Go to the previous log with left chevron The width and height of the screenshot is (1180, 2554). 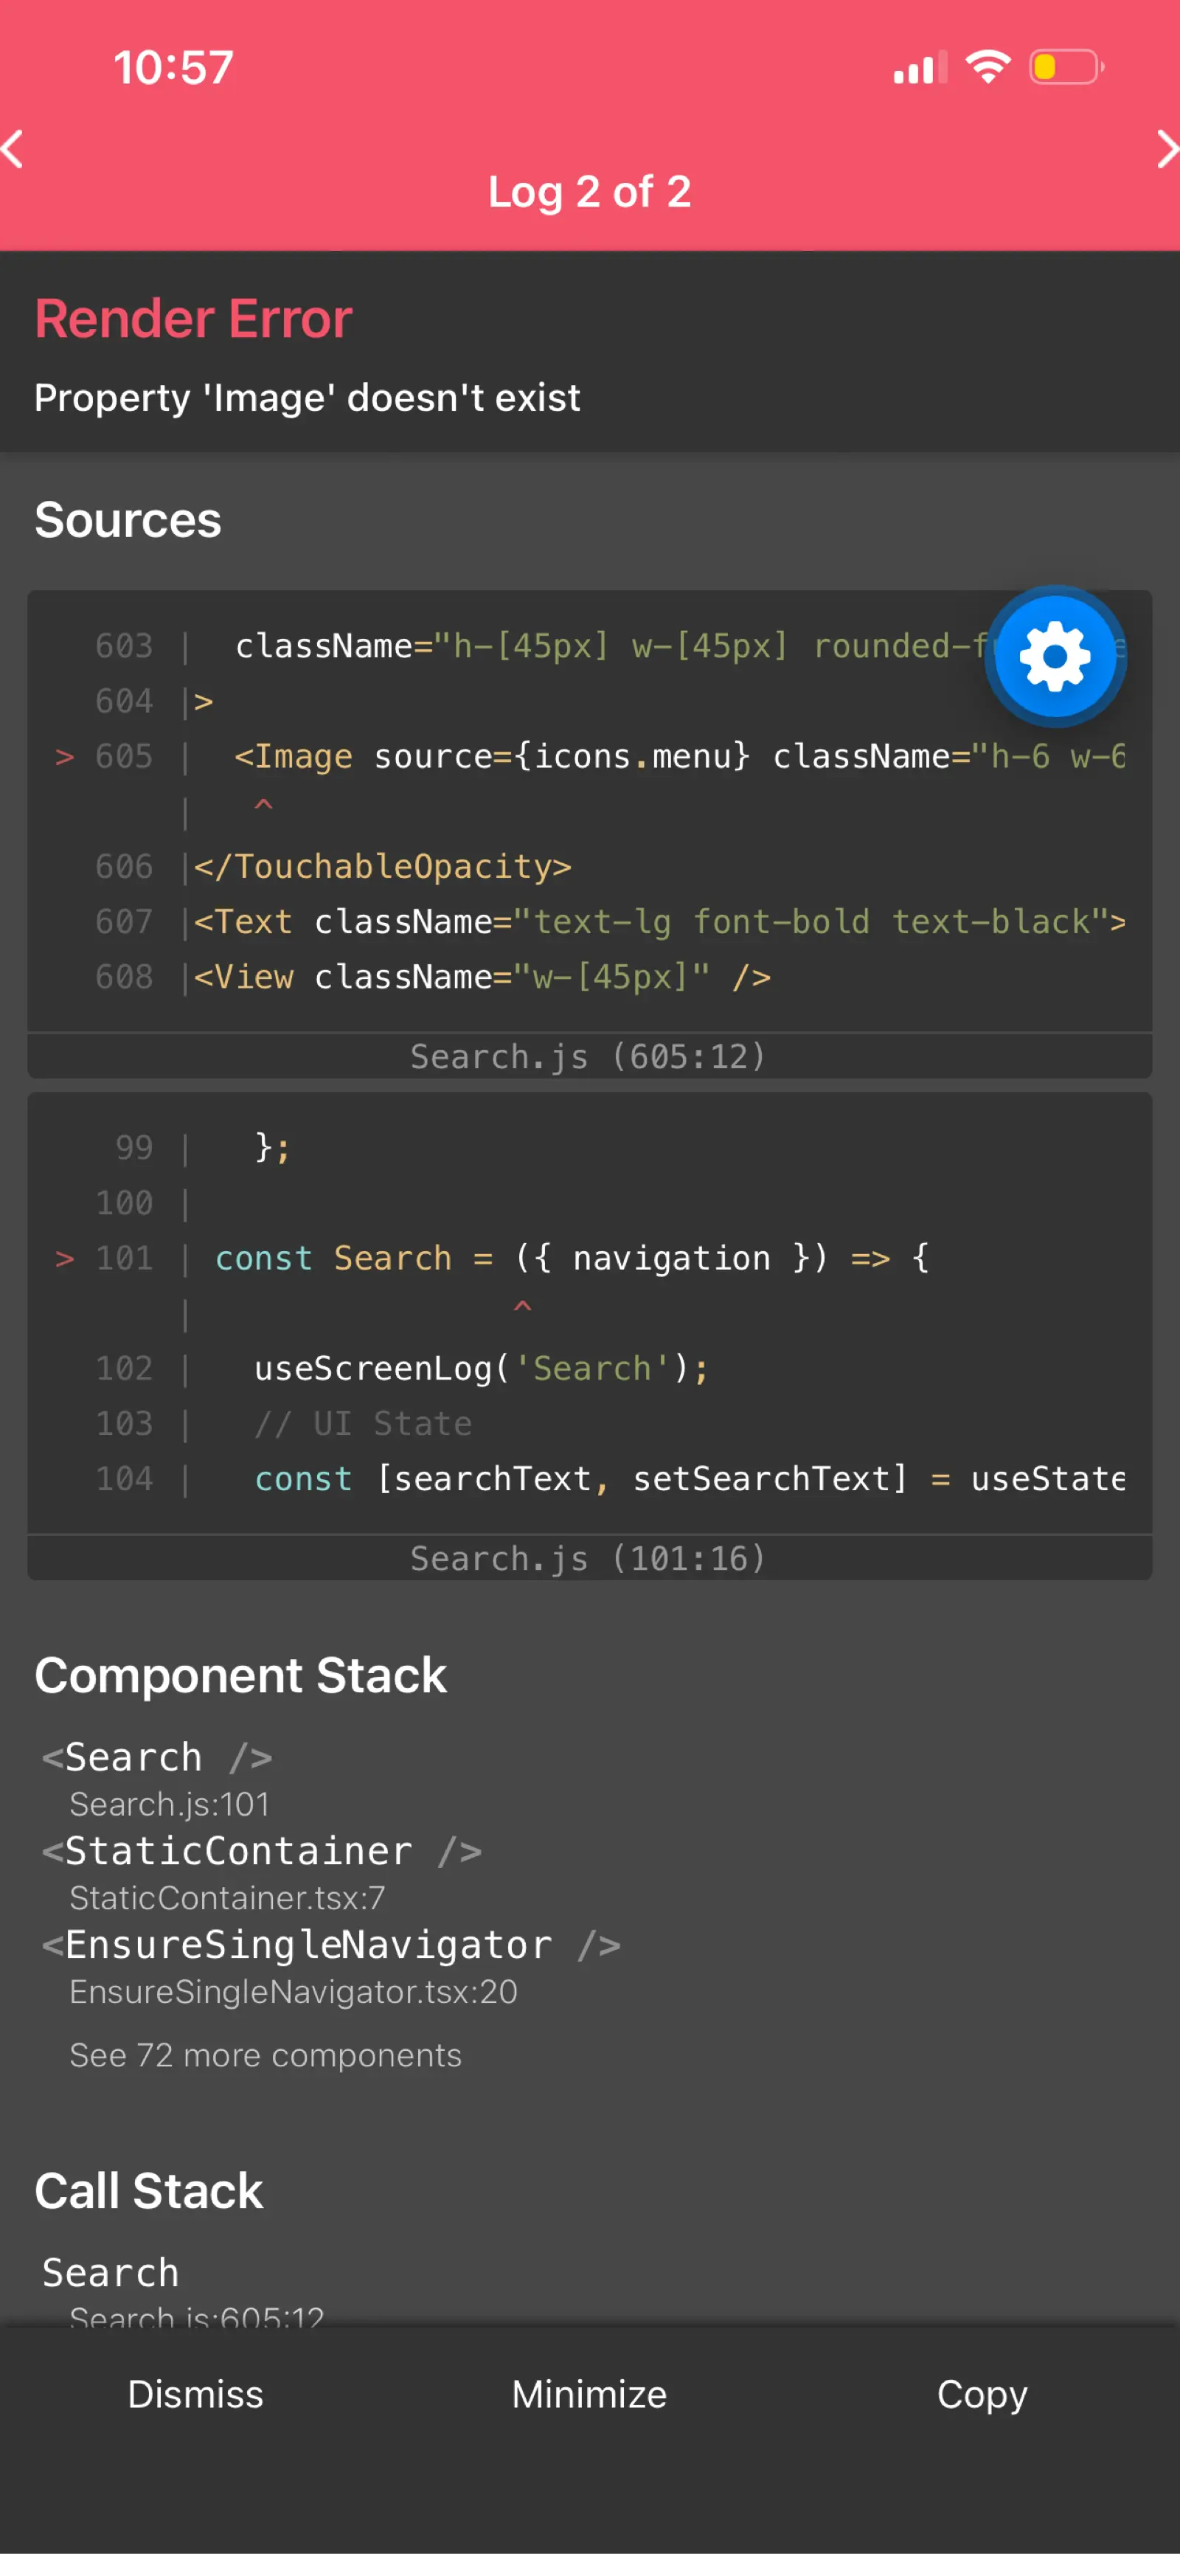pos(13,149)
